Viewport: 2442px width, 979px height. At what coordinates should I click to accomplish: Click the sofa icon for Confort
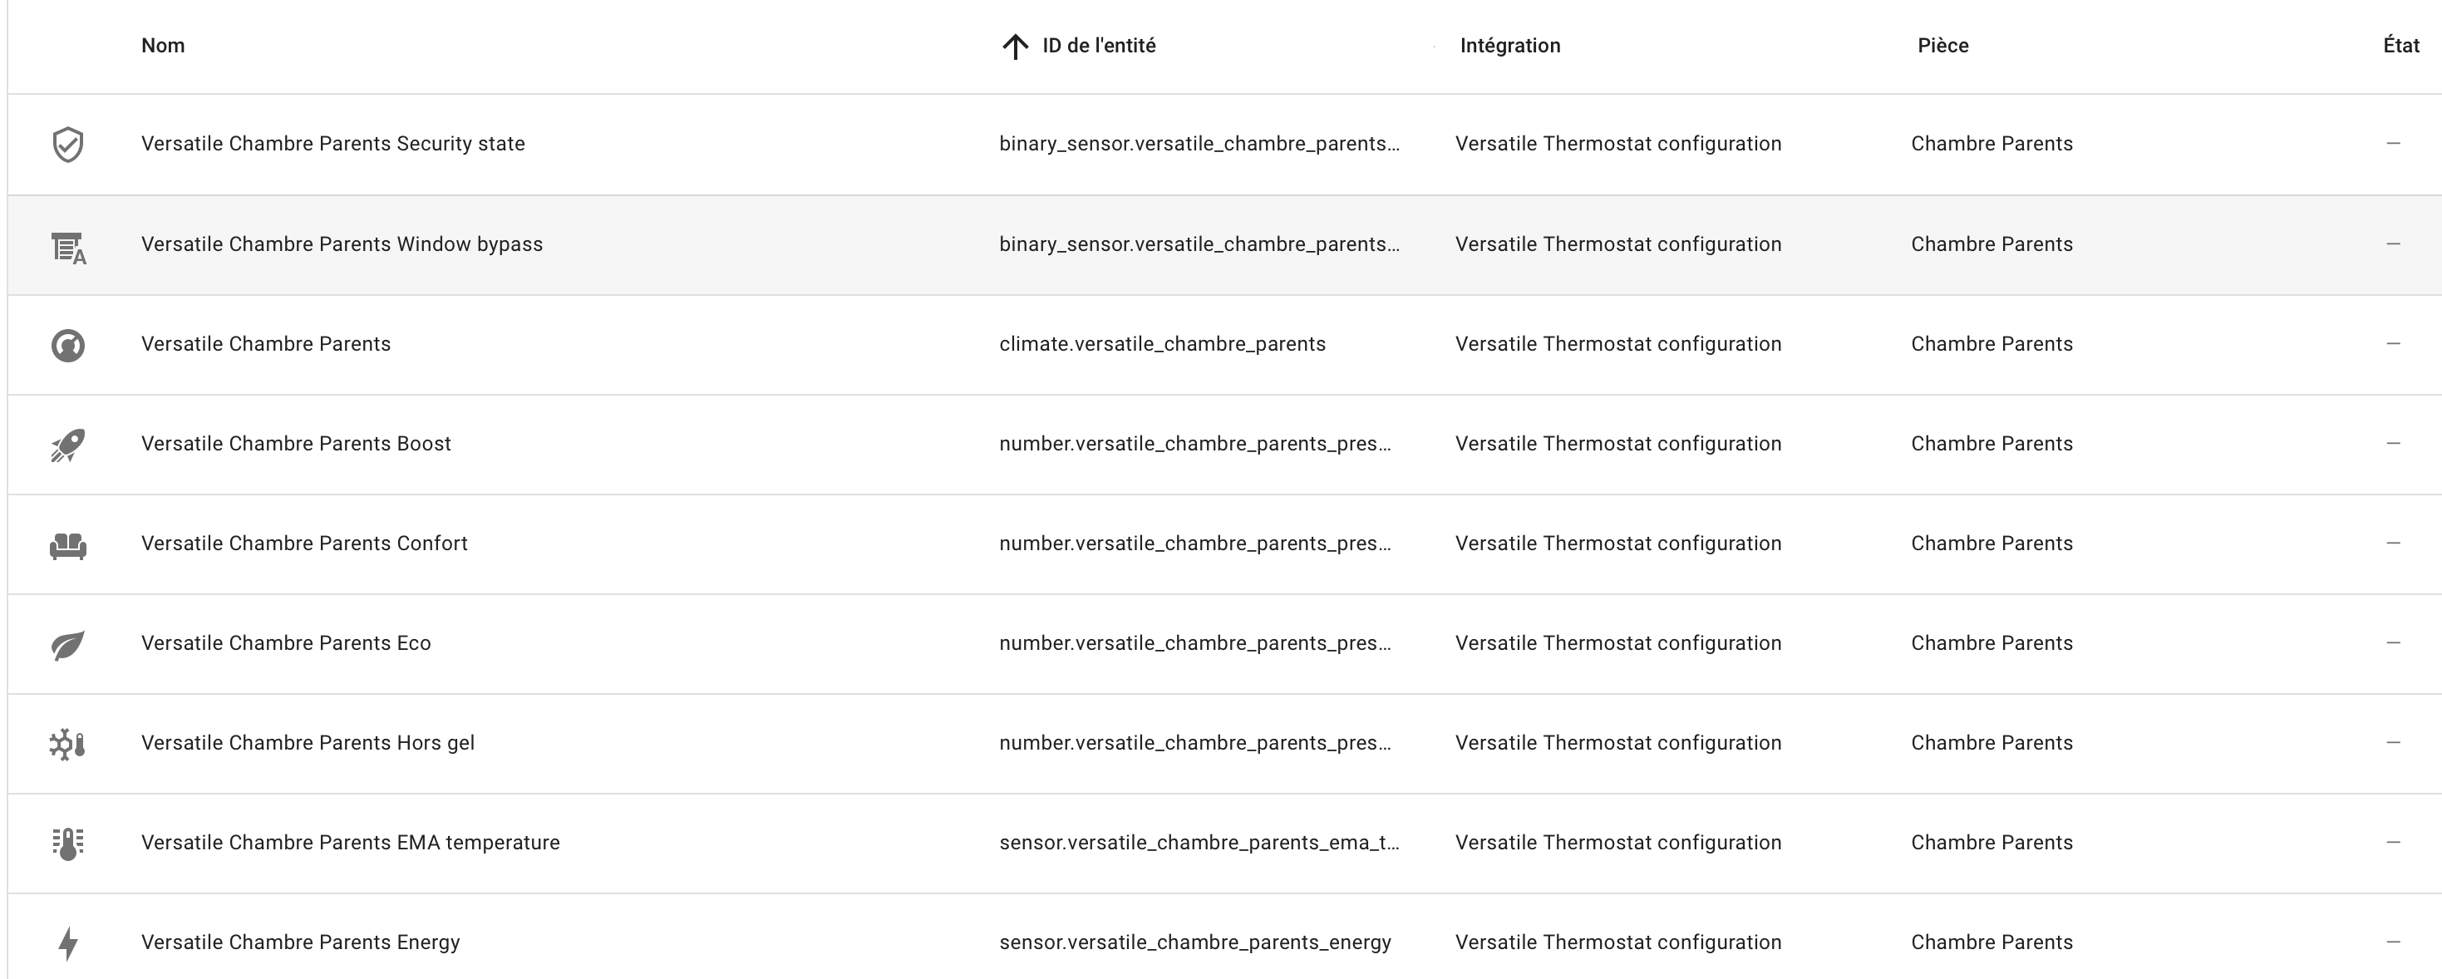[x=67, y=546]
